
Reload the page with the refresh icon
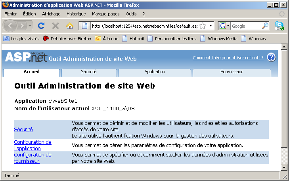click(41, 26)
